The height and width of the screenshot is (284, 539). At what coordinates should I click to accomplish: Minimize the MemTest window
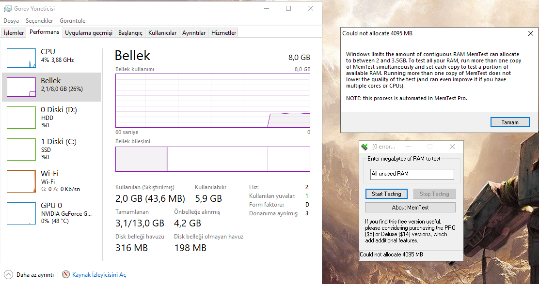tap(408, 147)
